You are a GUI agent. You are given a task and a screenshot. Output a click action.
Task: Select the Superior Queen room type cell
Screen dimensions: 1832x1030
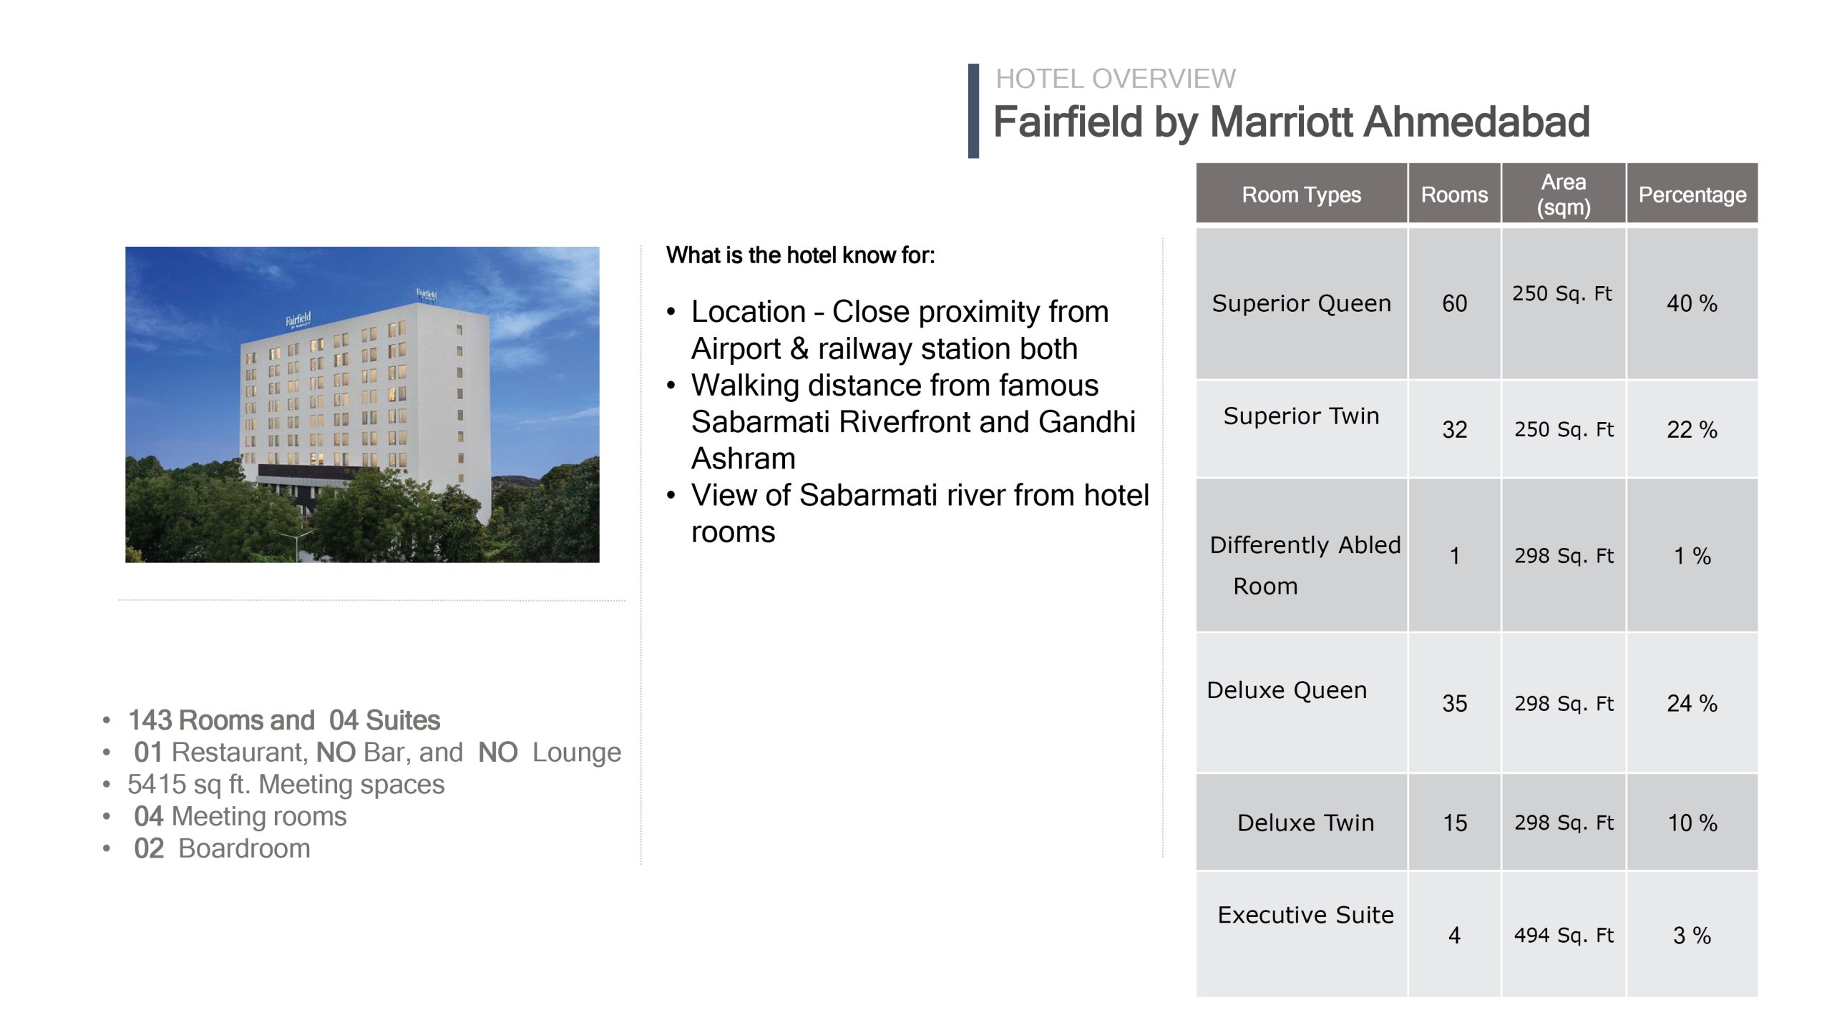point(1302,303)
